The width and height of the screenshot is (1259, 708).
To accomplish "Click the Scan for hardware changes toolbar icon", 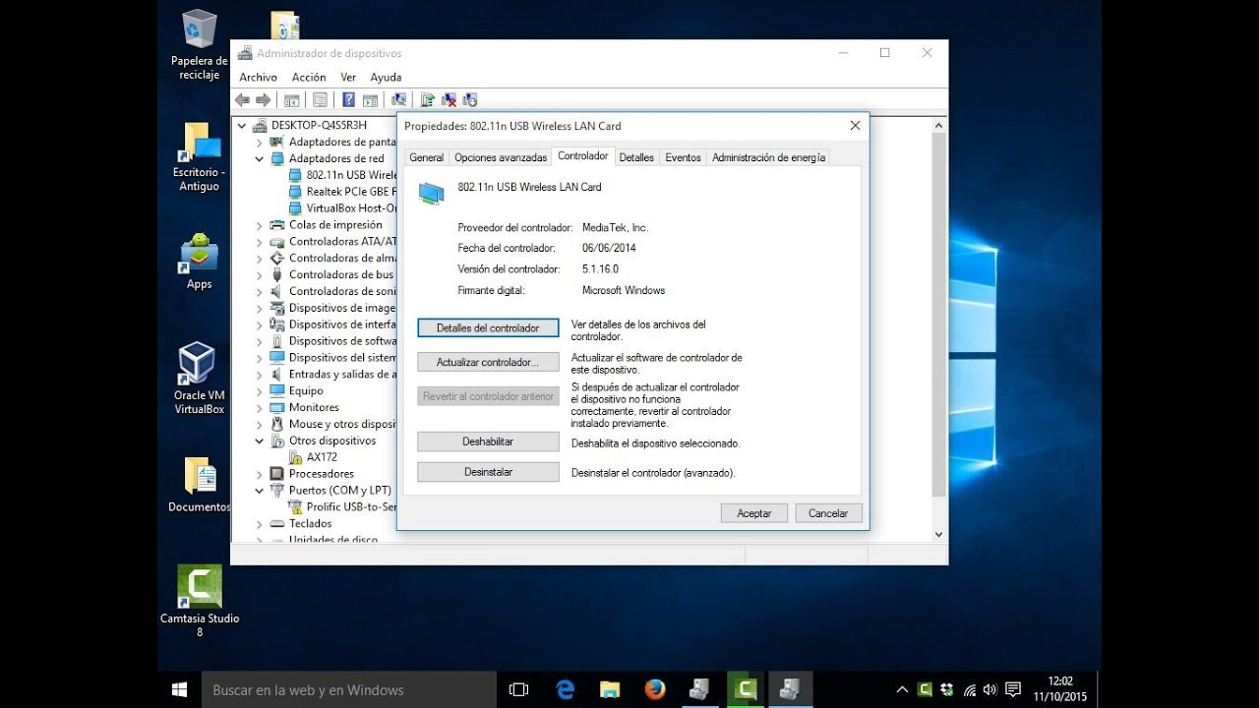I will tap(398, 100).
